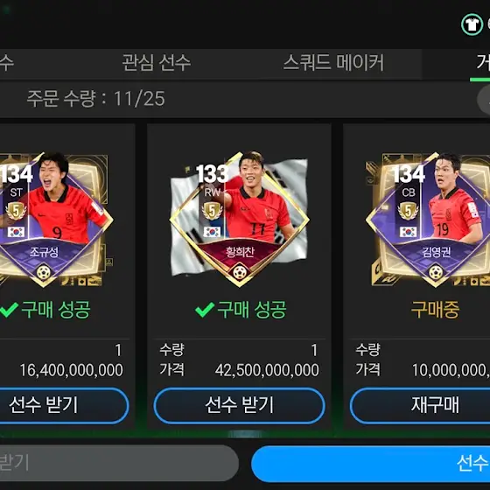Click the level 5 badge on 조규성 card
Image resolution: width=490 pixels, height=490 pixels.
click(x=16, y=211)
